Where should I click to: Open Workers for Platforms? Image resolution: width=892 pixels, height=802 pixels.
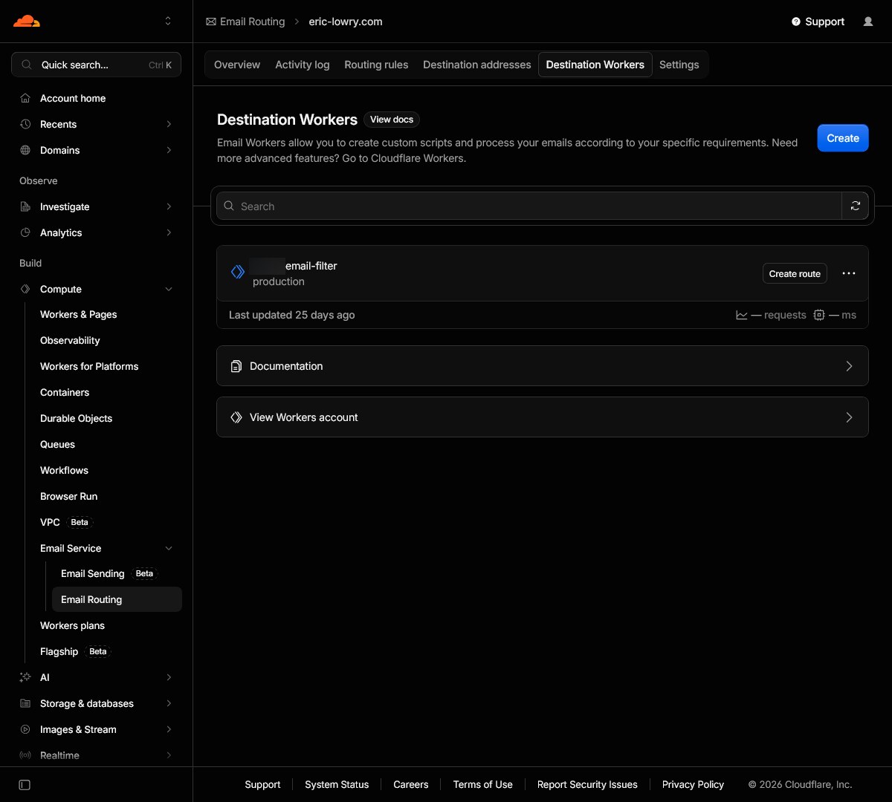click(x=89, y=366)
